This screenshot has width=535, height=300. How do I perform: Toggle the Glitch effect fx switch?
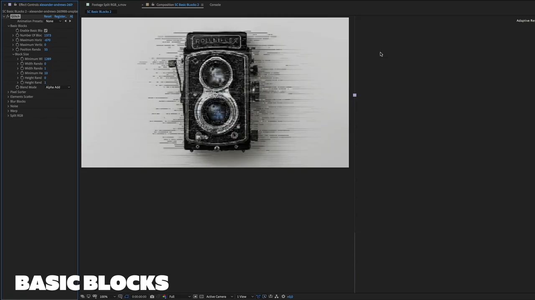click(8, 16)
